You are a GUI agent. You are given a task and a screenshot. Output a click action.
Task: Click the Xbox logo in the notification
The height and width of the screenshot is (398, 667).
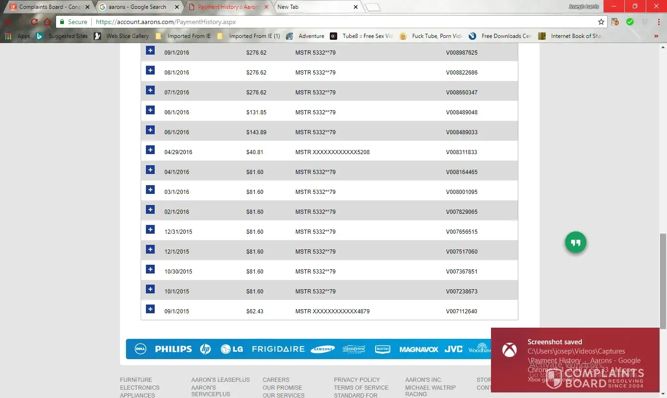click(510, 350)
